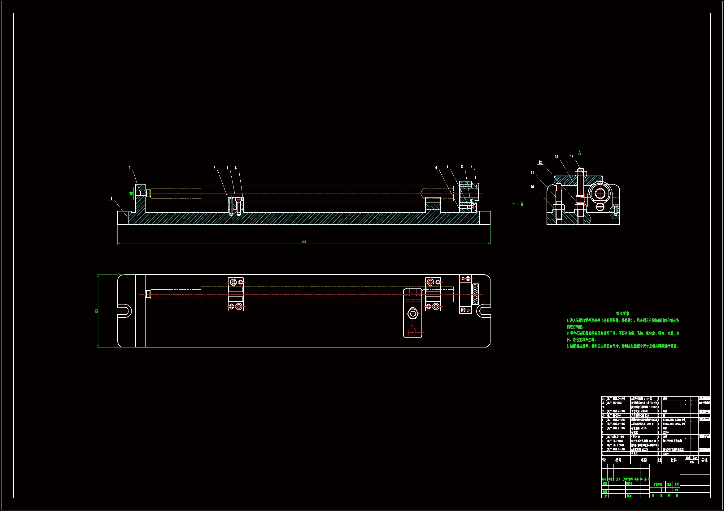Image resolution: width=724 pixels, height=511 pixels.
Task: Click part balloon number 2
Action: coord(129,168)
